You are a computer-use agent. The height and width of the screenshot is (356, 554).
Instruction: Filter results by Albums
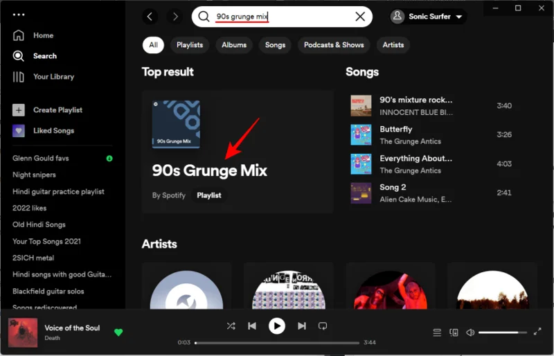(234, 45)
